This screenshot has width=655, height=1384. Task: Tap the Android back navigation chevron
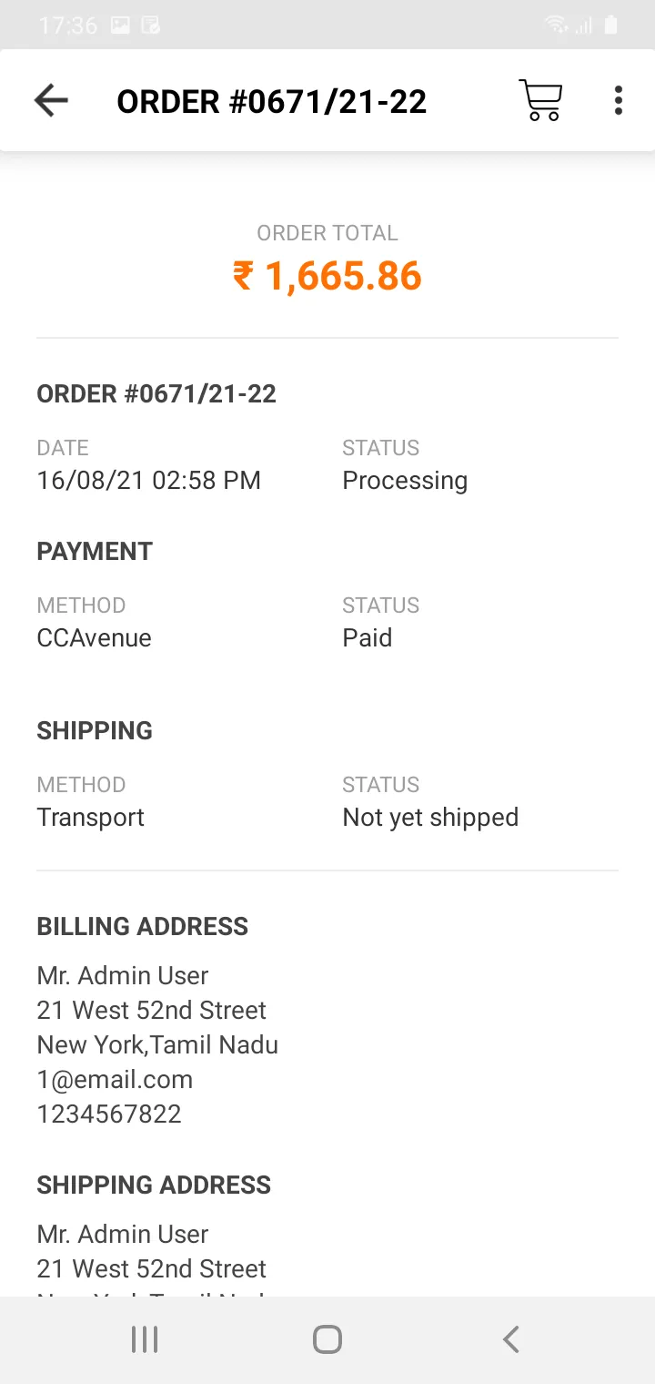coord(511,1339)
